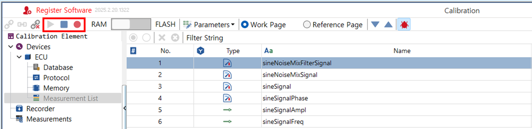
Task: Collapse the Devices tree node
Action: pyautogui.click(x=11, y=47)
